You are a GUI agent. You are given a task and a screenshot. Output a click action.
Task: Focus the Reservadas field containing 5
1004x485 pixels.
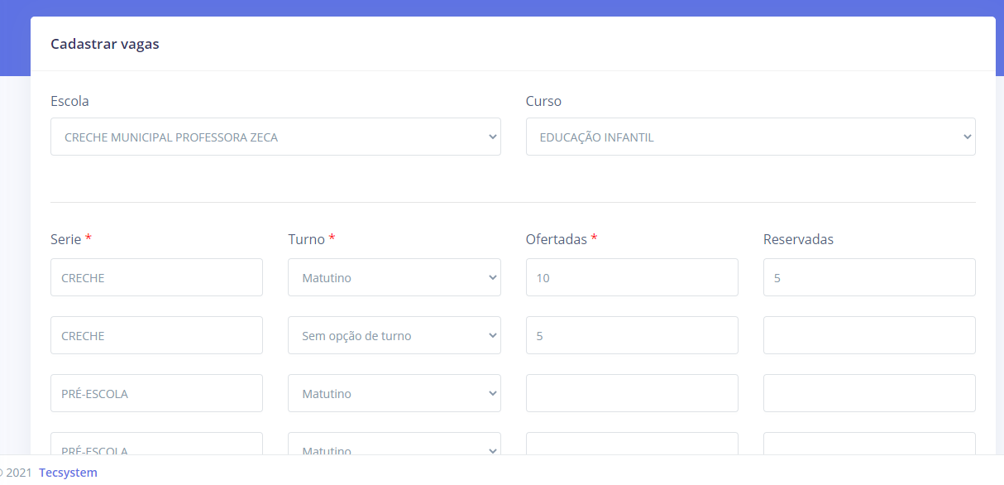[869, 277]
